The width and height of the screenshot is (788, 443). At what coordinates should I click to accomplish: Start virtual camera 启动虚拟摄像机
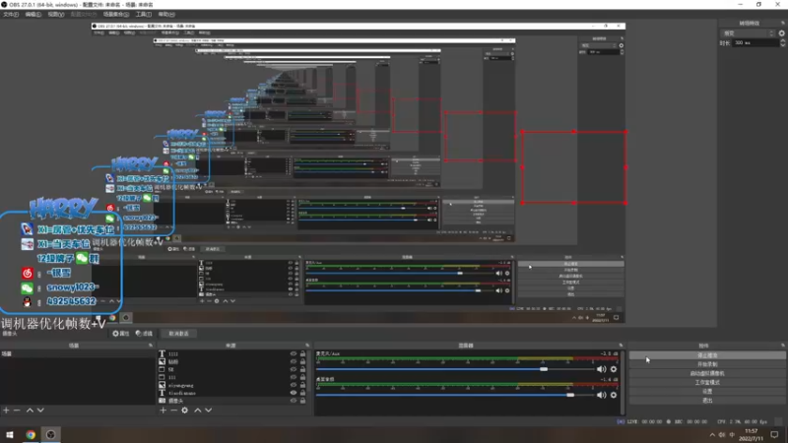point(707,373)
